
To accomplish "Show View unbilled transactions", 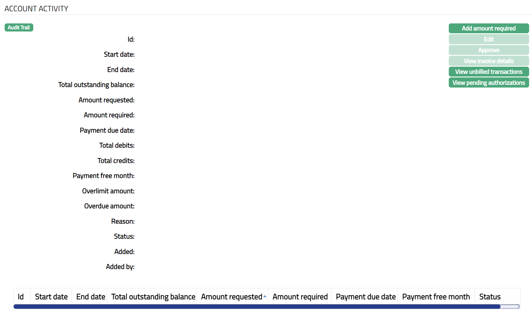I will click(488, 72).
